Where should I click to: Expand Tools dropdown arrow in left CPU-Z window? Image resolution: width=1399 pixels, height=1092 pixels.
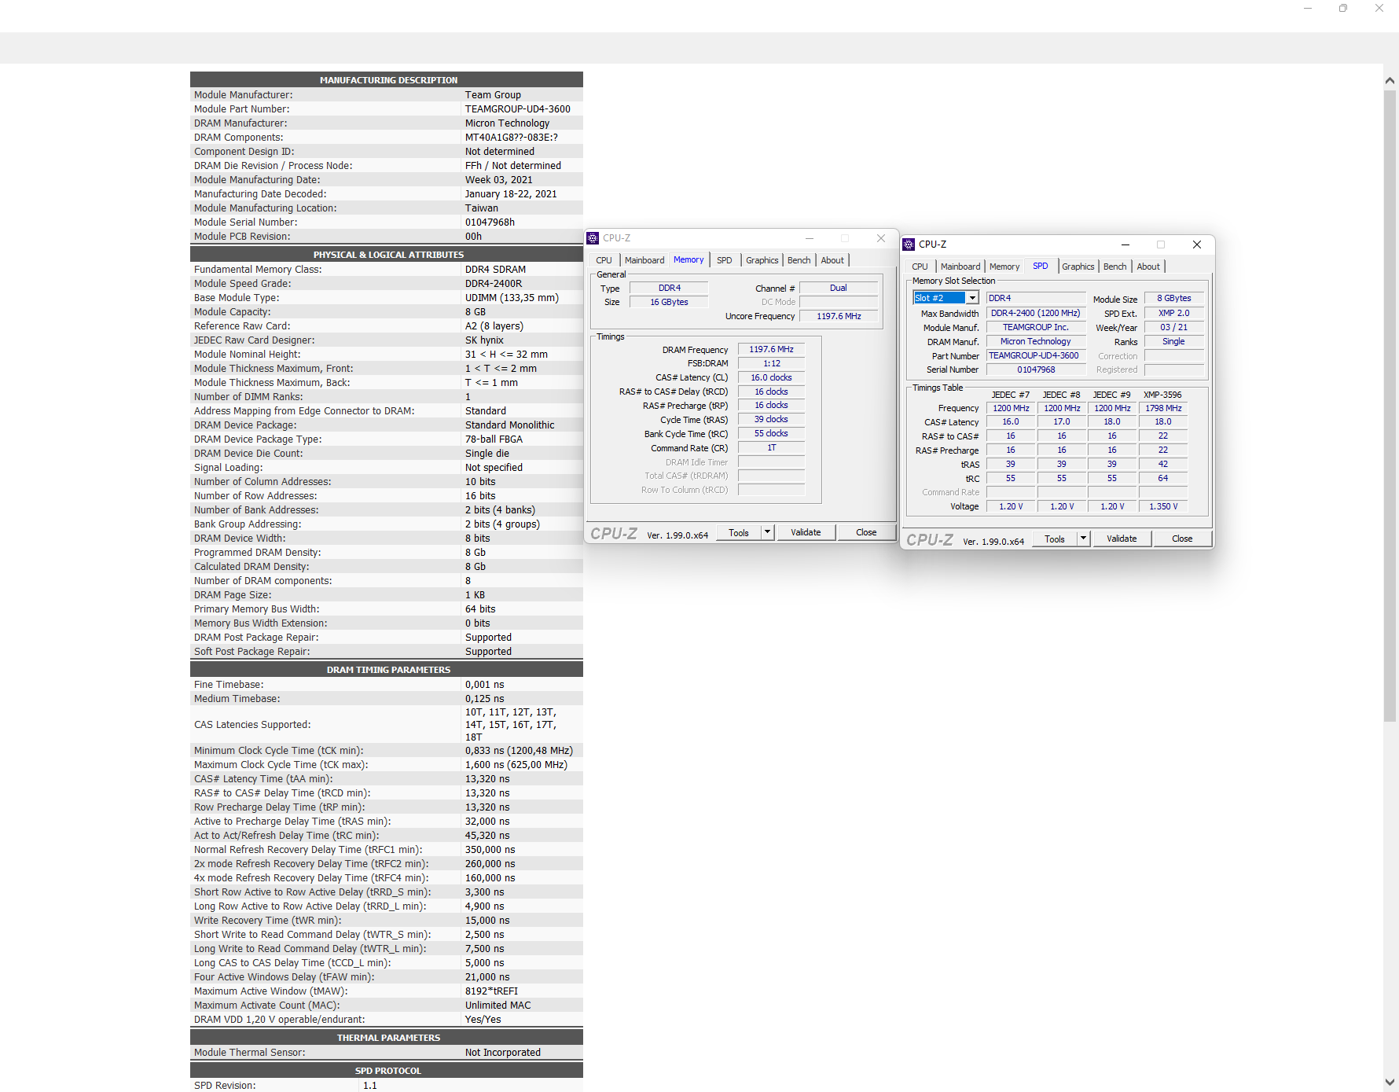pos(768,532)
